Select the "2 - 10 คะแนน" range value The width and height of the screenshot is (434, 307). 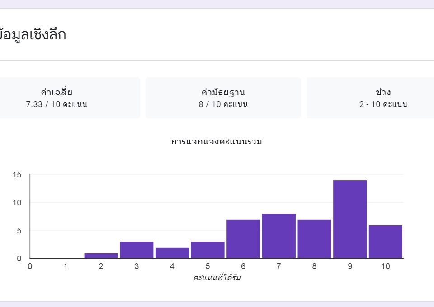tap(383, 104)
